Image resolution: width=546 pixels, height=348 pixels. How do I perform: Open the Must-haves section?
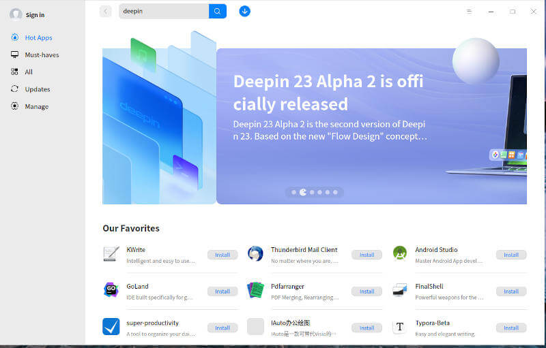[x=42, y=55]
